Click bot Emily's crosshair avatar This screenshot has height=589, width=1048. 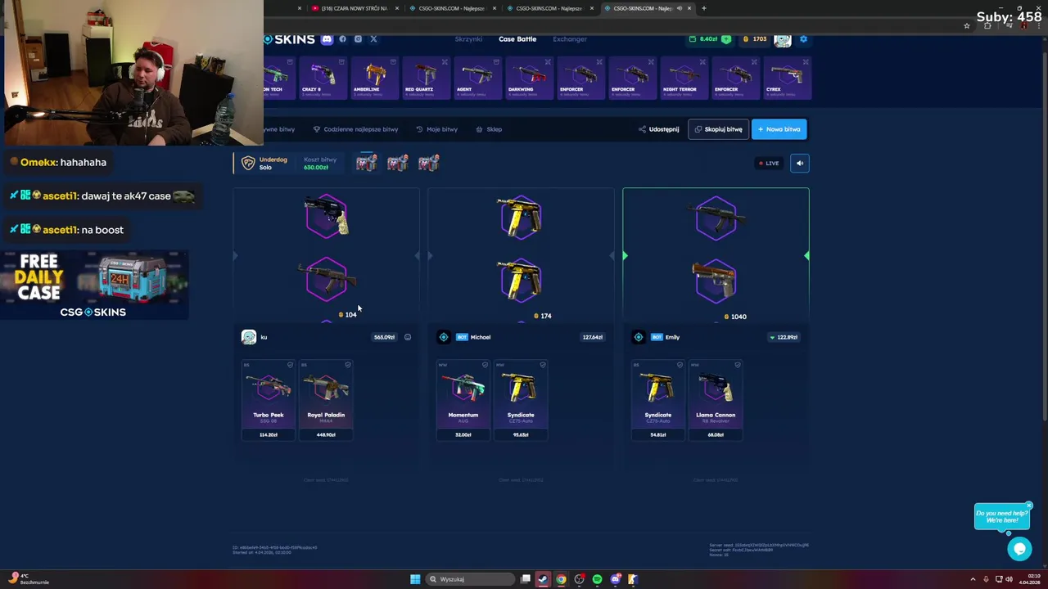point(639,337)
